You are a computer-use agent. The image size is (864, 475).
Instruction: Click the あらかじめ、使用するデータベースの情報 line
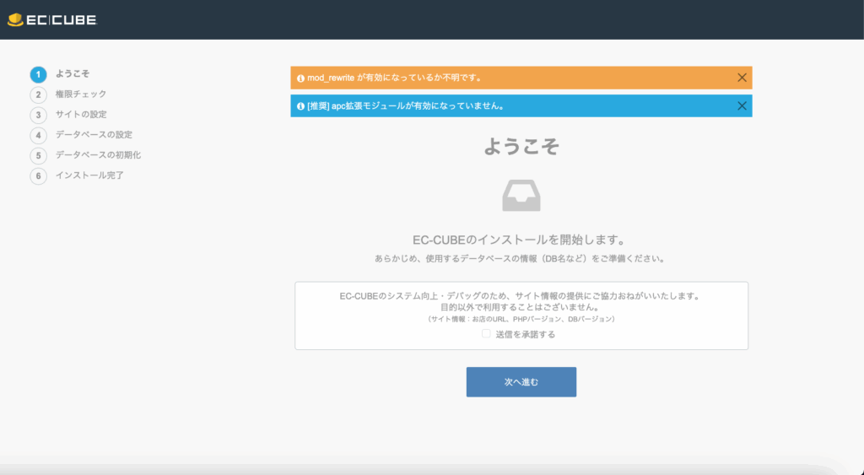coord(520,258)
